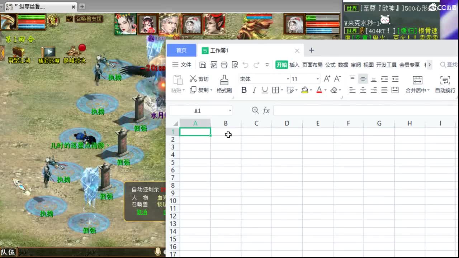The image size is (459, 258).
Task: Apply top vertical alignment
Action: tap(352, 78)
